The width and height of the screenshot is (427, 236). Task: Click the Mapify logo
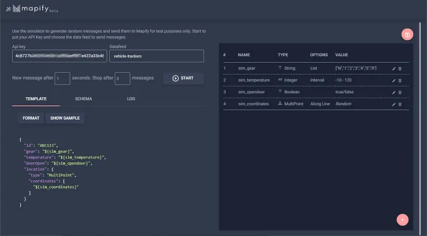[32, 9]
